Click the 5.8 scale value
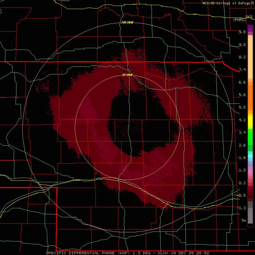Image resolution: width=255 pixels, height=255 pixels. 242,95
